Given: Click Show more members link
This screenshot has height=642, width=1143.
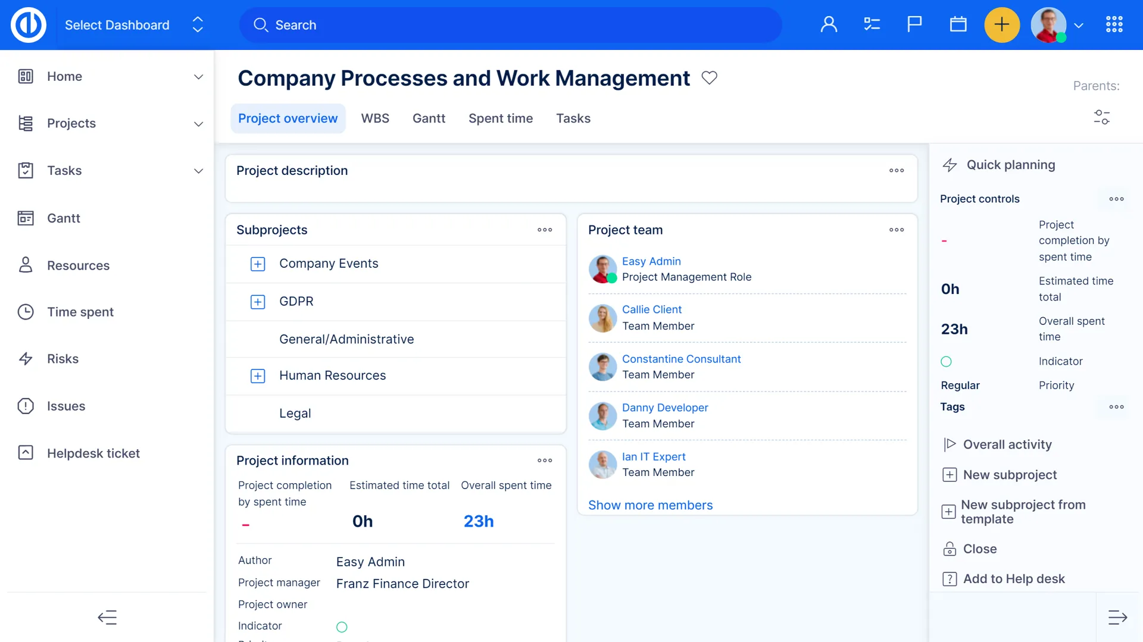Looking at the screenshot, I should click(650, 505).
